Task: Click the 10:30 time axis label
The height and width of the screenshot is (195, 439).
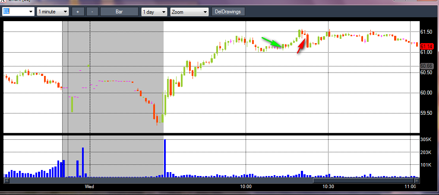Action: [x=328, y=186]
